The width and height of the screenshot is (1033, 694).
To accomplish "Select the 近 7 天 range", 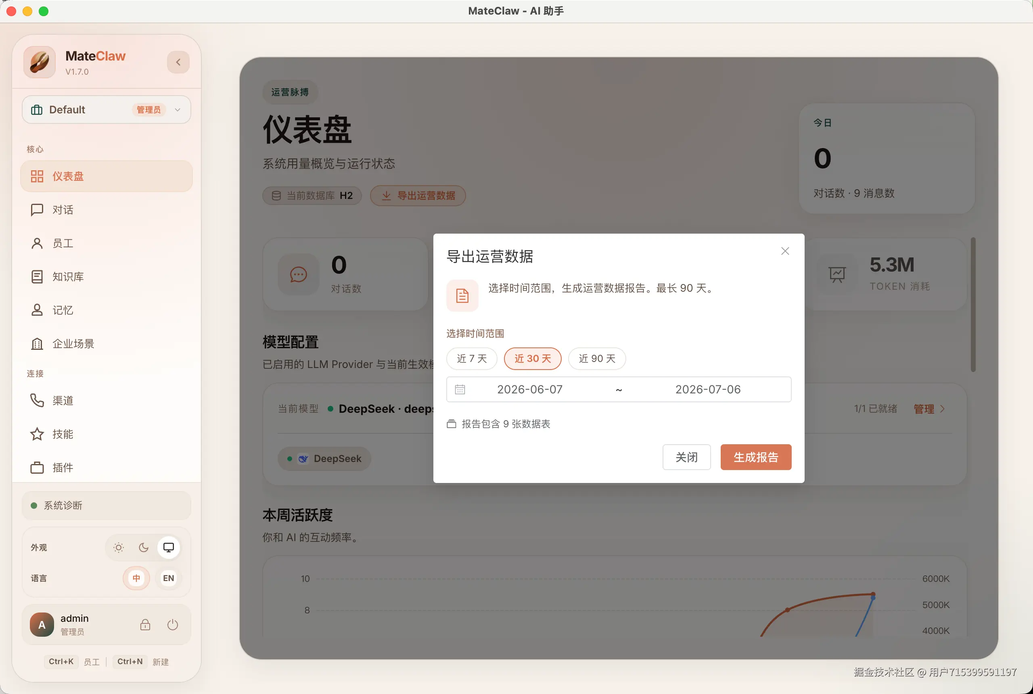I will (x=472, y=359).
